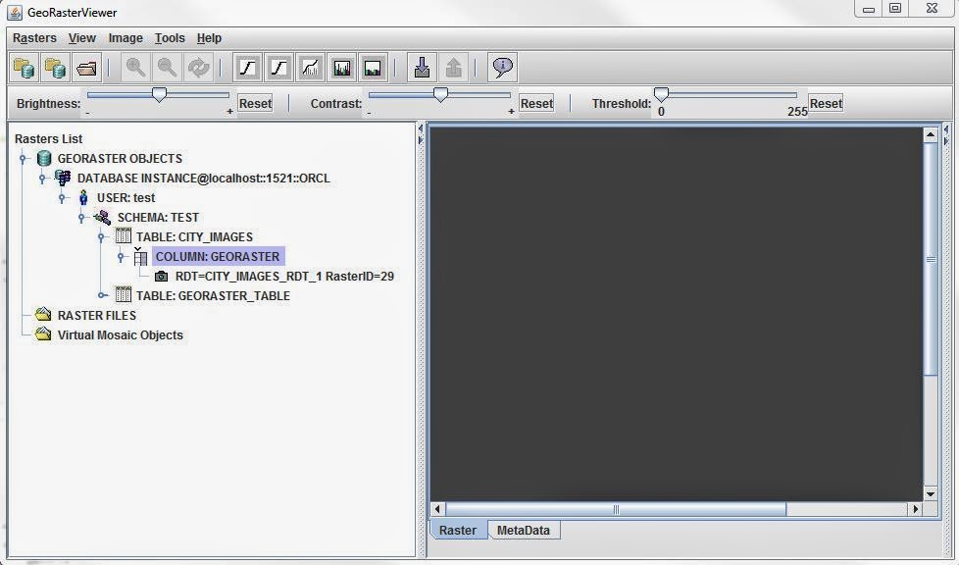Click the first database folder toolbar icon
The image size is (959, 565).
[25, 68]
